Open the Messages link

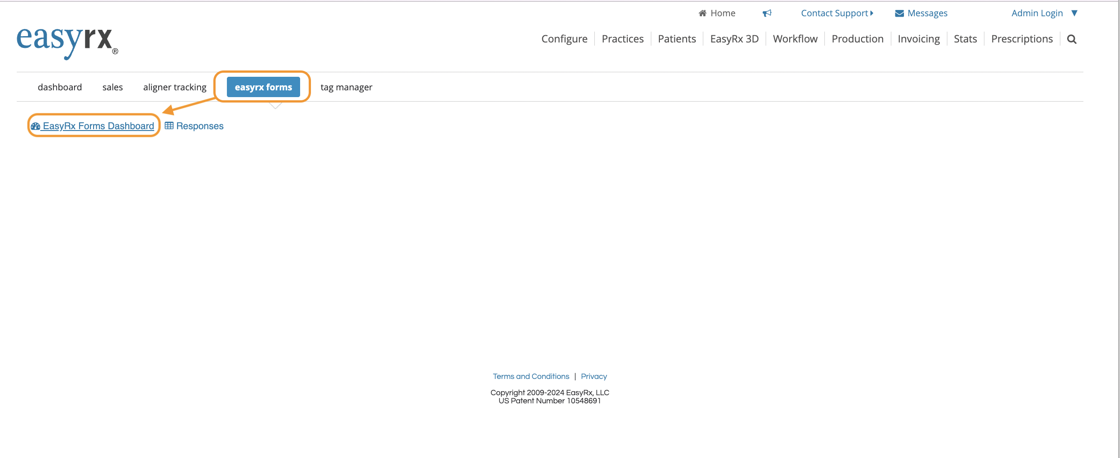click(927, 13)
